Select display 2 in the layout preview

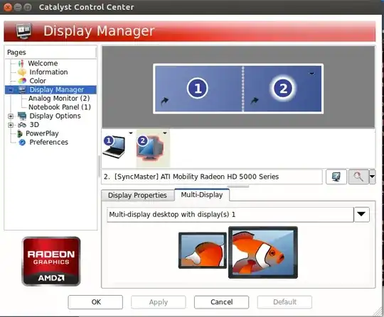pyautogui.click(x=283, y=88)
